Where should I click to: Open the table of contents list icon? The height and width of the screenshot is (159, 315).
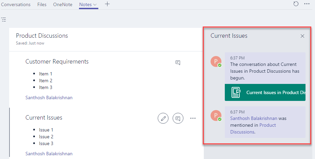point(4,19)
